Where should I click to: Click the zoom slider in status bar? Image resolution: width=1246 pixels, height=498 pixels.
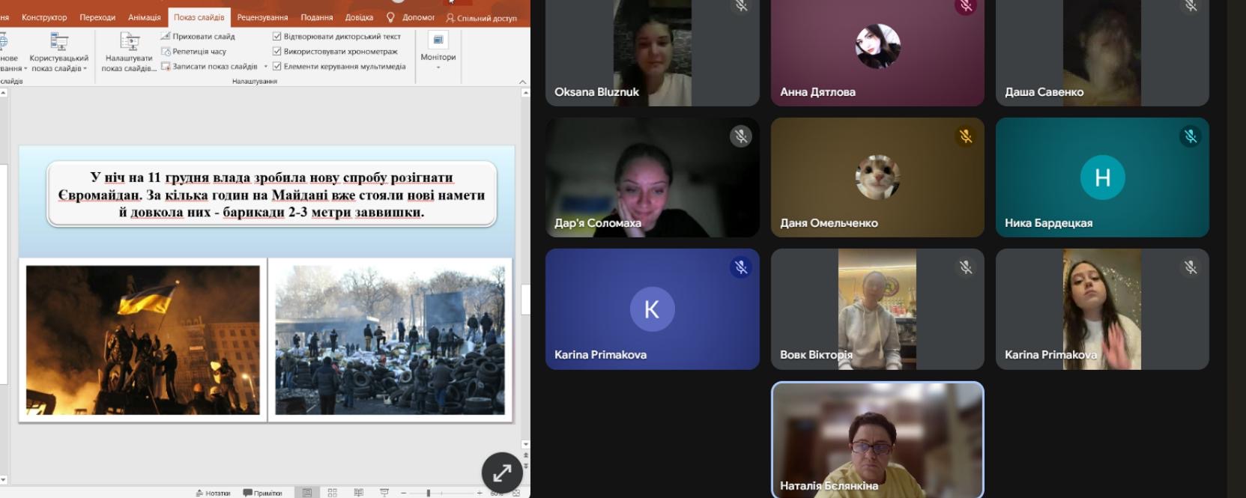429,493
